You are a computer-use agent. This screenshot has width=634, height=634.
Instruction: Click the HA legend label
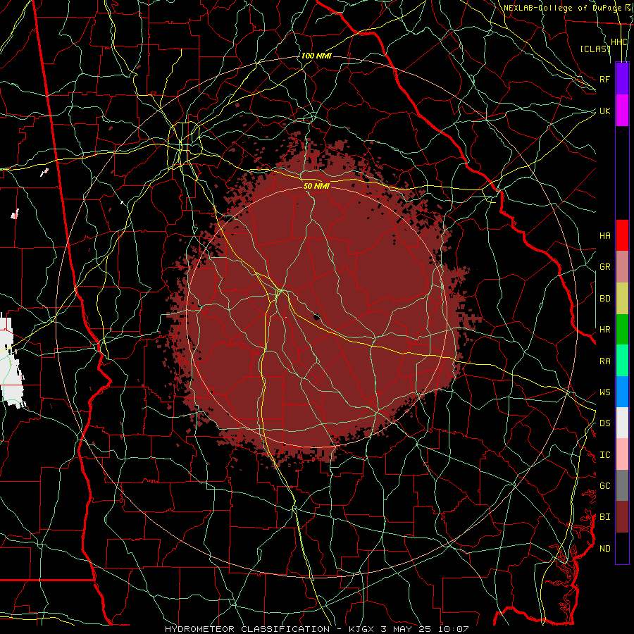[x=605, y=236]
